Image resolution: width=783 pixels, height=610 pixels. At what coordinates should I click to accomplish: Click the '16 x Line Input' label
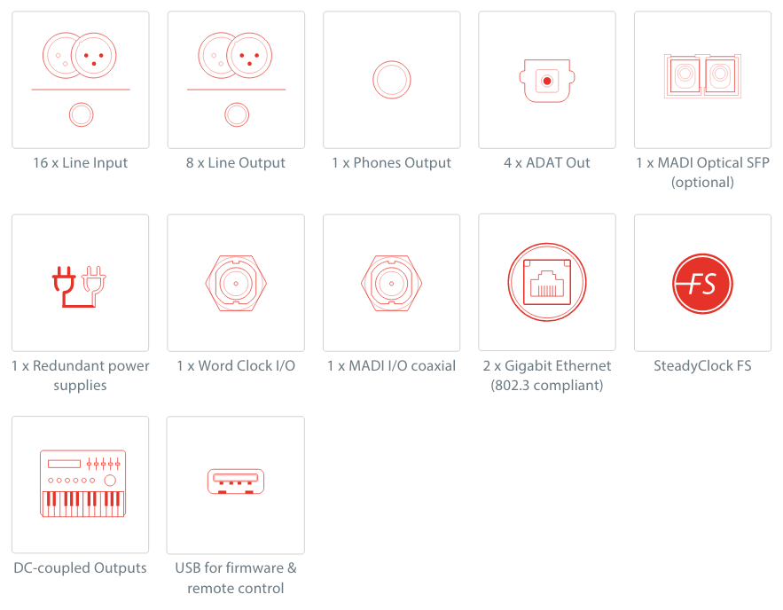(81, 163)
